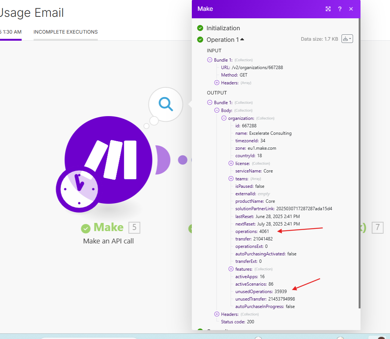Click the Initialization step
The height and width of the screenshot is (339, 390).
coord(223,28)
